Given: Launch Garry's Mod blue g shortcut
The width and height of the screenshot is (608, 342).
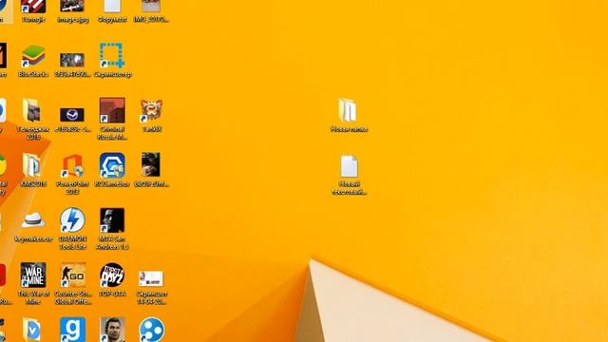Looking at the screenshot, I should click(x=72, y=330).
